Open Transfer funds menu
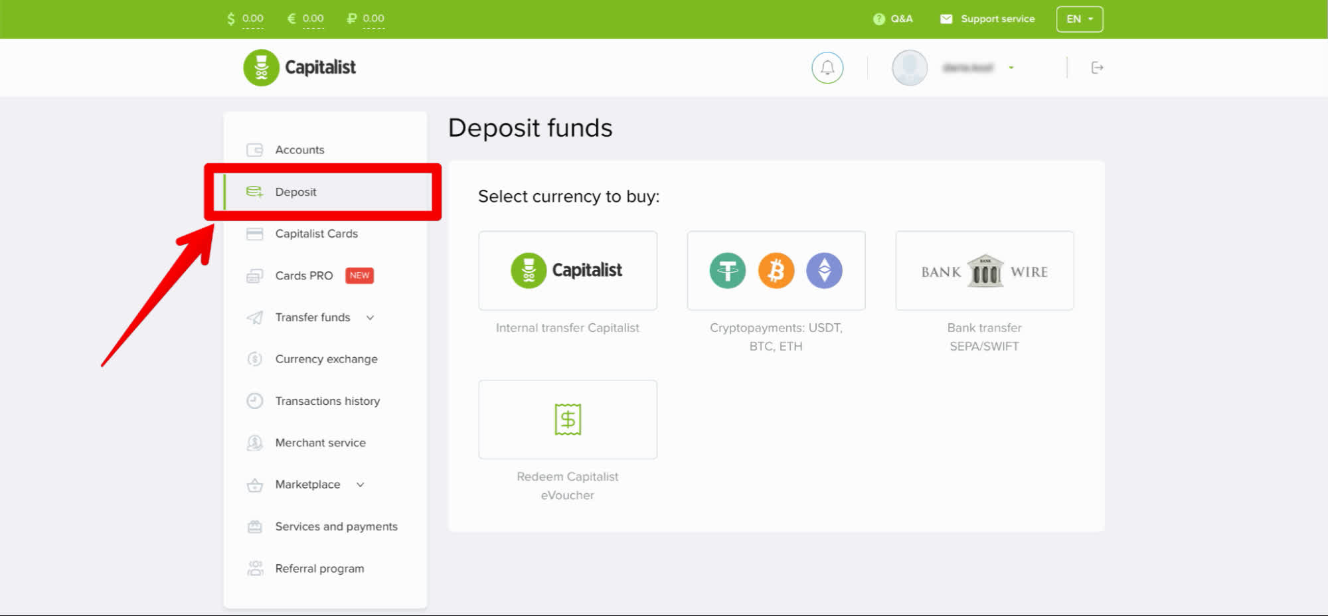 click(325, 317)
